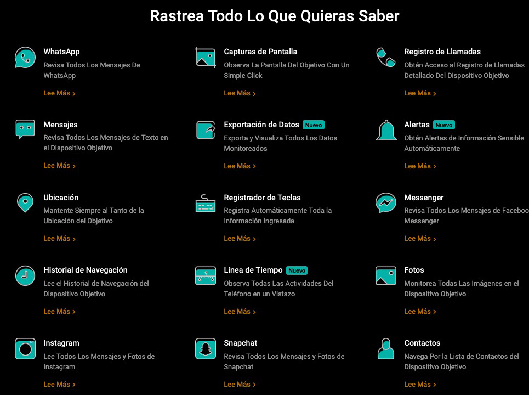Click the Exportación de Datos export icon
This screenshot has height=395, width=529.
[206, 130]
